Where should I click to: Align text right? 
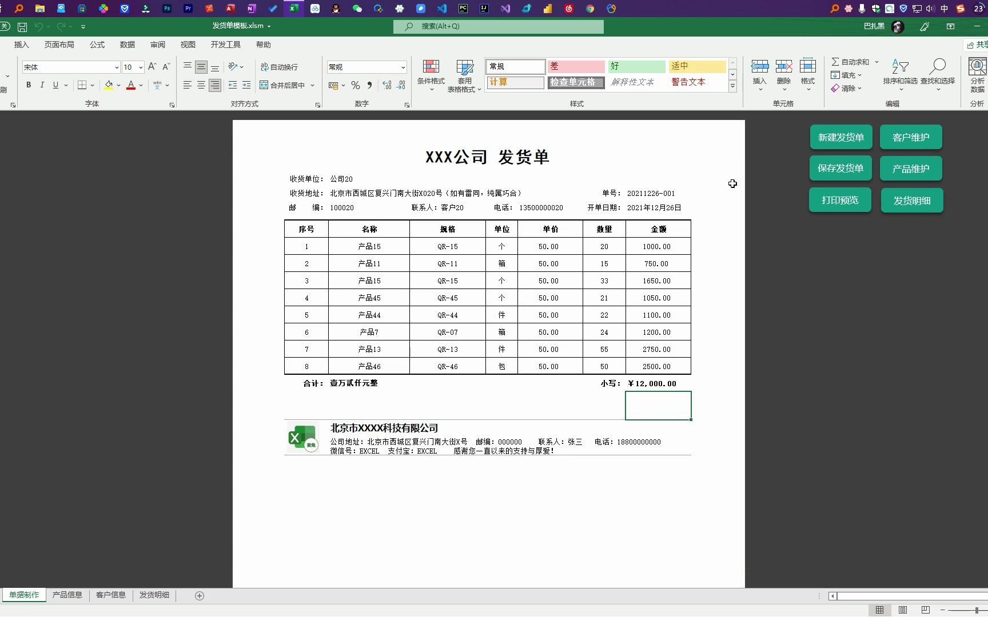[x=215, y=85]
